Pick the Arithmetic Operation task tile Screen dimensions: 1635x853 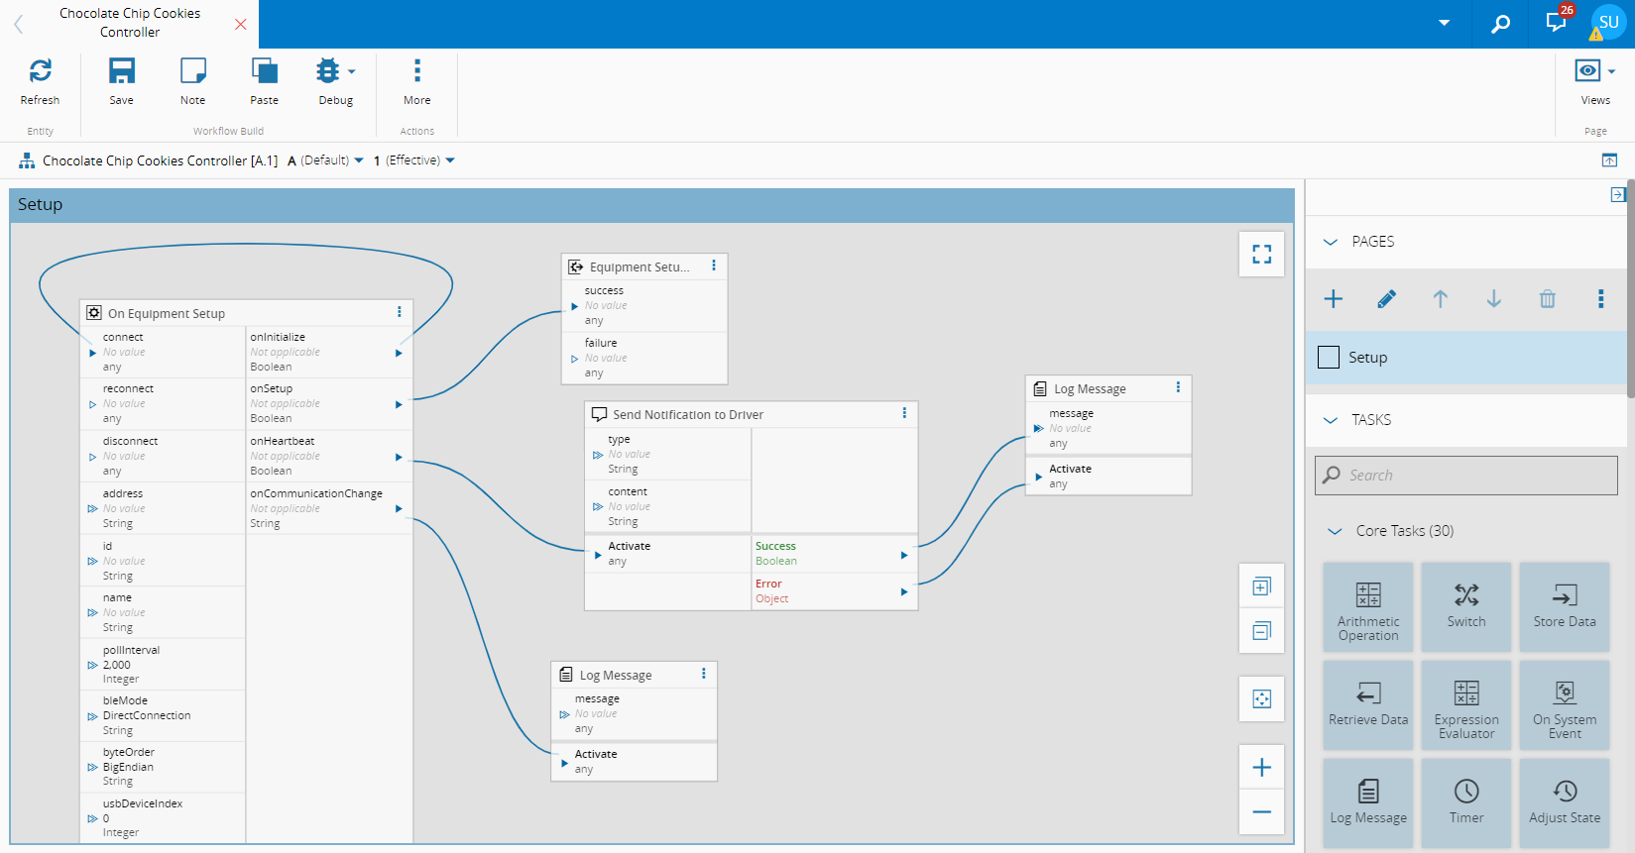coord(1368,607)
